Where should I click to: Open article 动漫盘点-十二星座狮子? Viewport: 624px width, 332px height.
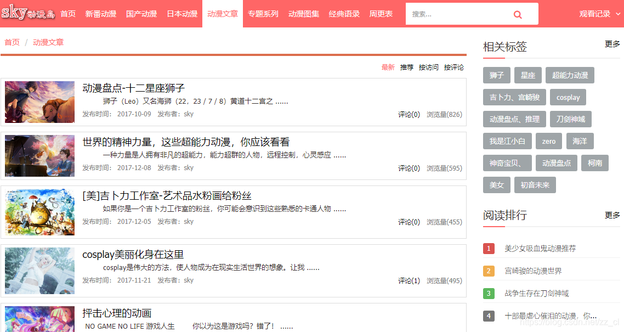(133, 88)
